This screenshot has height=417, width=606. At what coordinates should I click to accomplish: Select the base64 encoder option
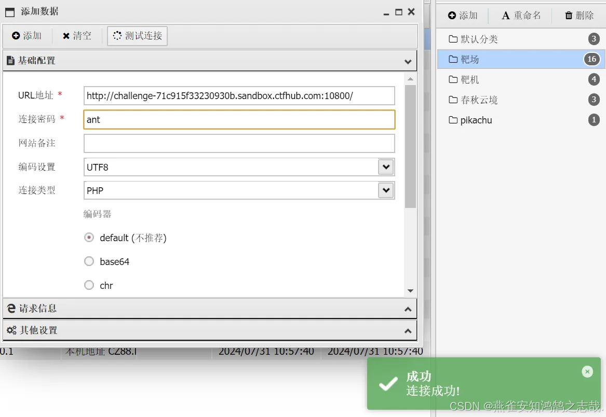(89, 261)
